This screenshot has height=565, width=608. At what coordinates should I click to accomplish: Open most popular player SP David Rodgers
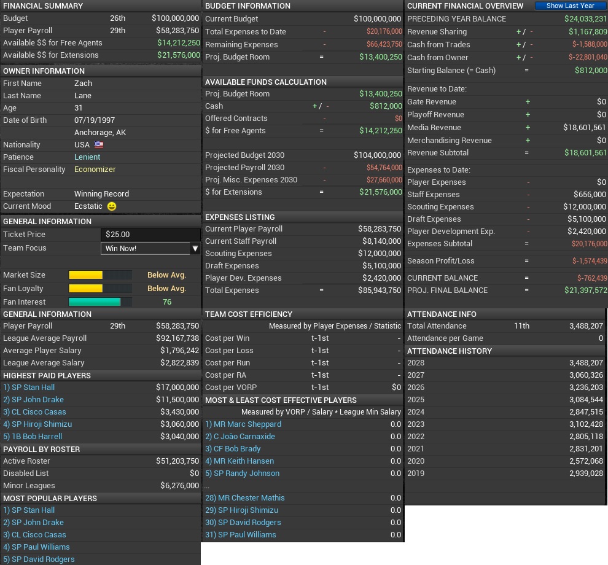click(39, 559)
